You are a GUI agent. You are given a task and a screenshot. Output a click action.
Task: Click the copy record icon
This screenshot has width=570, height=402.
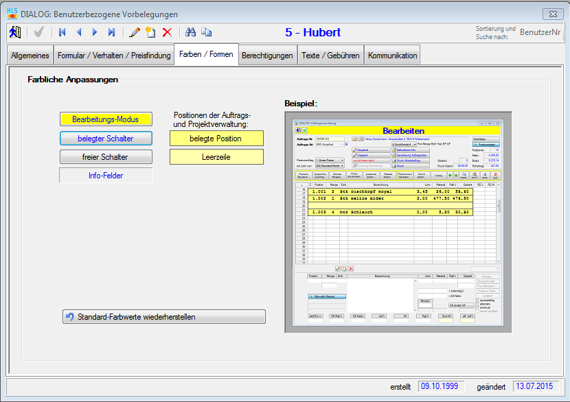pos(207,32)
